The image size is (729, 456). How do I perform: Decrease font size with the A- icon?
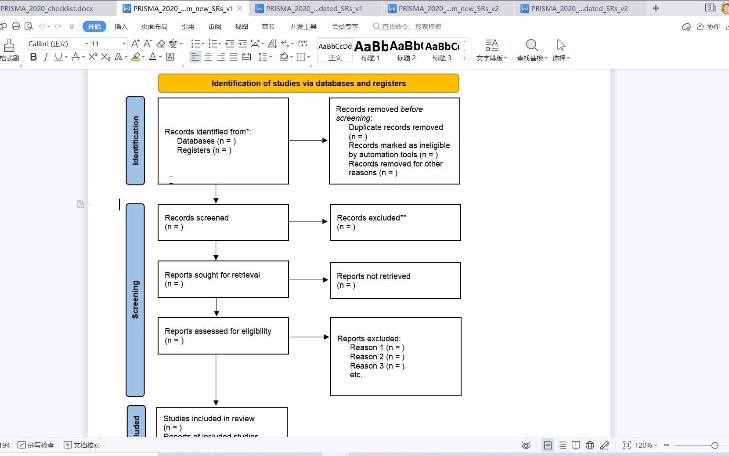click(x=148, y=43)
